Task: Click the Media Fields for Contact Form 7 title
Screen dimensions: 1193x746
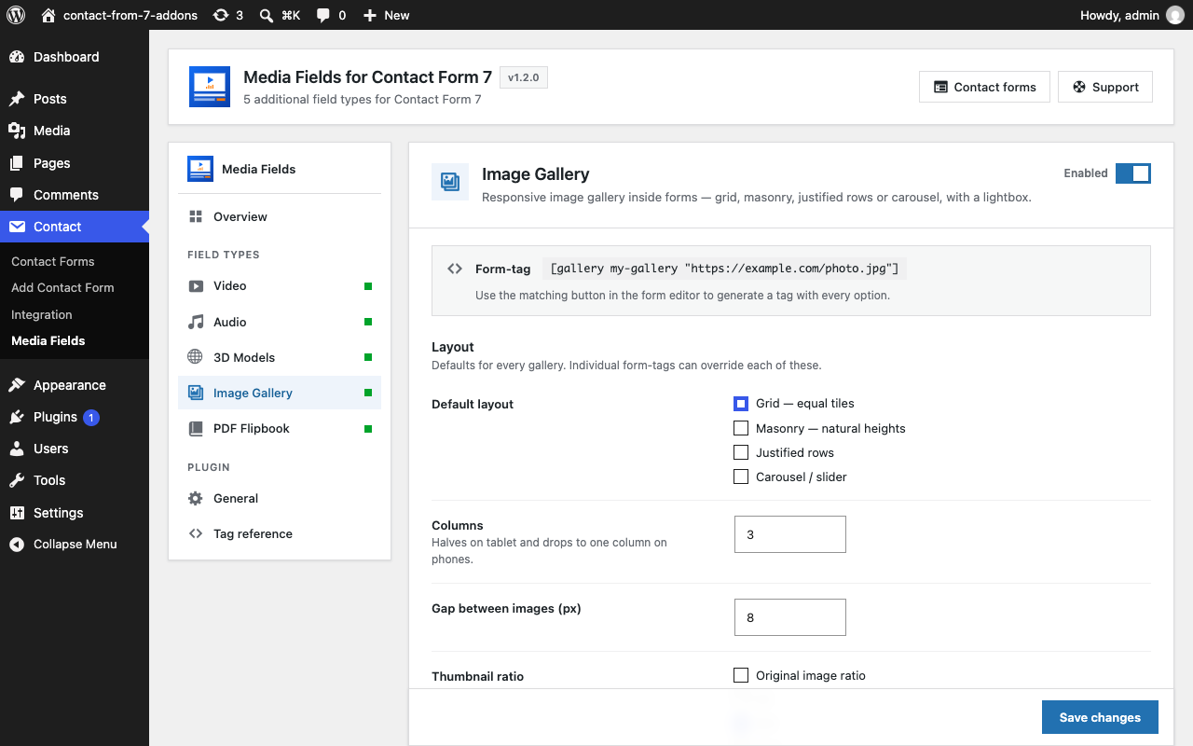Action: coord(367,76)
